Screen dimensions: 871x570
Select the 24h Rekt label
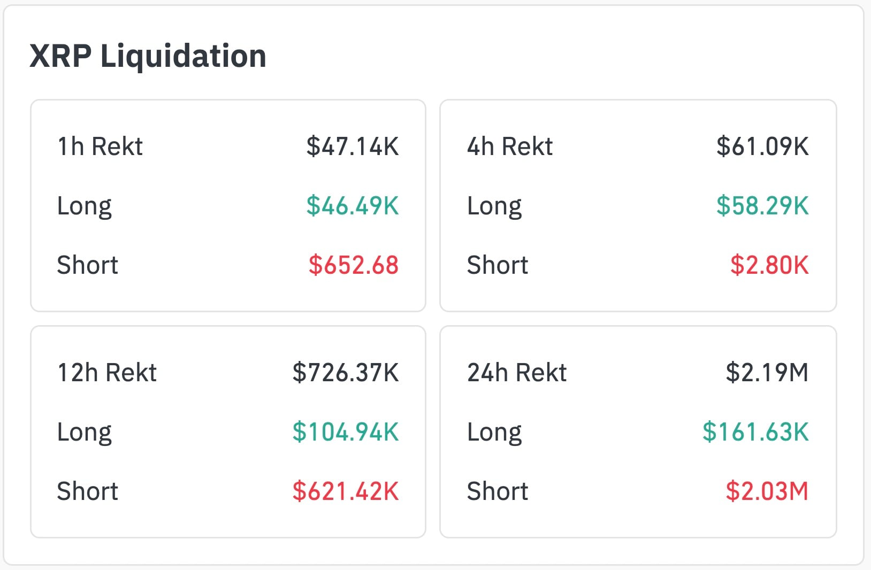coord(517,373)
